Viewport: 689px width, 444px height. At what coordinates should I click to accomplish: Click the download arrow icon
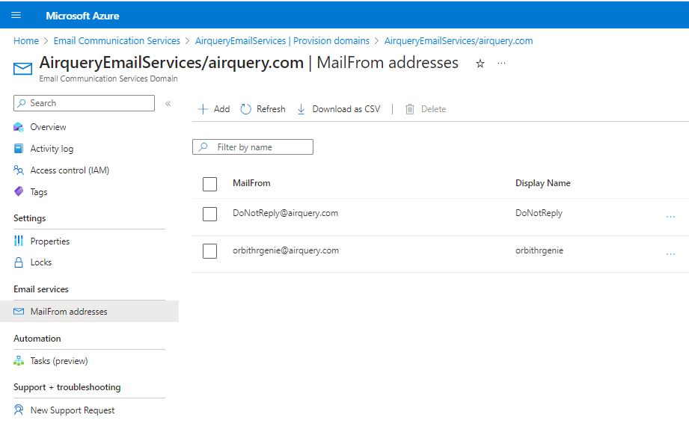[x=301, y=109]
